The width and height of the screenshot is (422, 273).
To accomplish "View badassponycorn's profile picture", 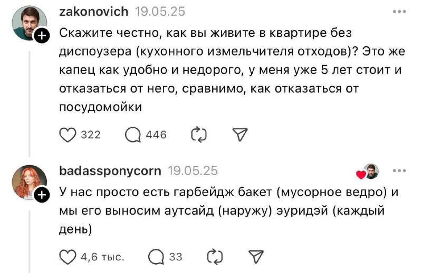I will point(30,183).
